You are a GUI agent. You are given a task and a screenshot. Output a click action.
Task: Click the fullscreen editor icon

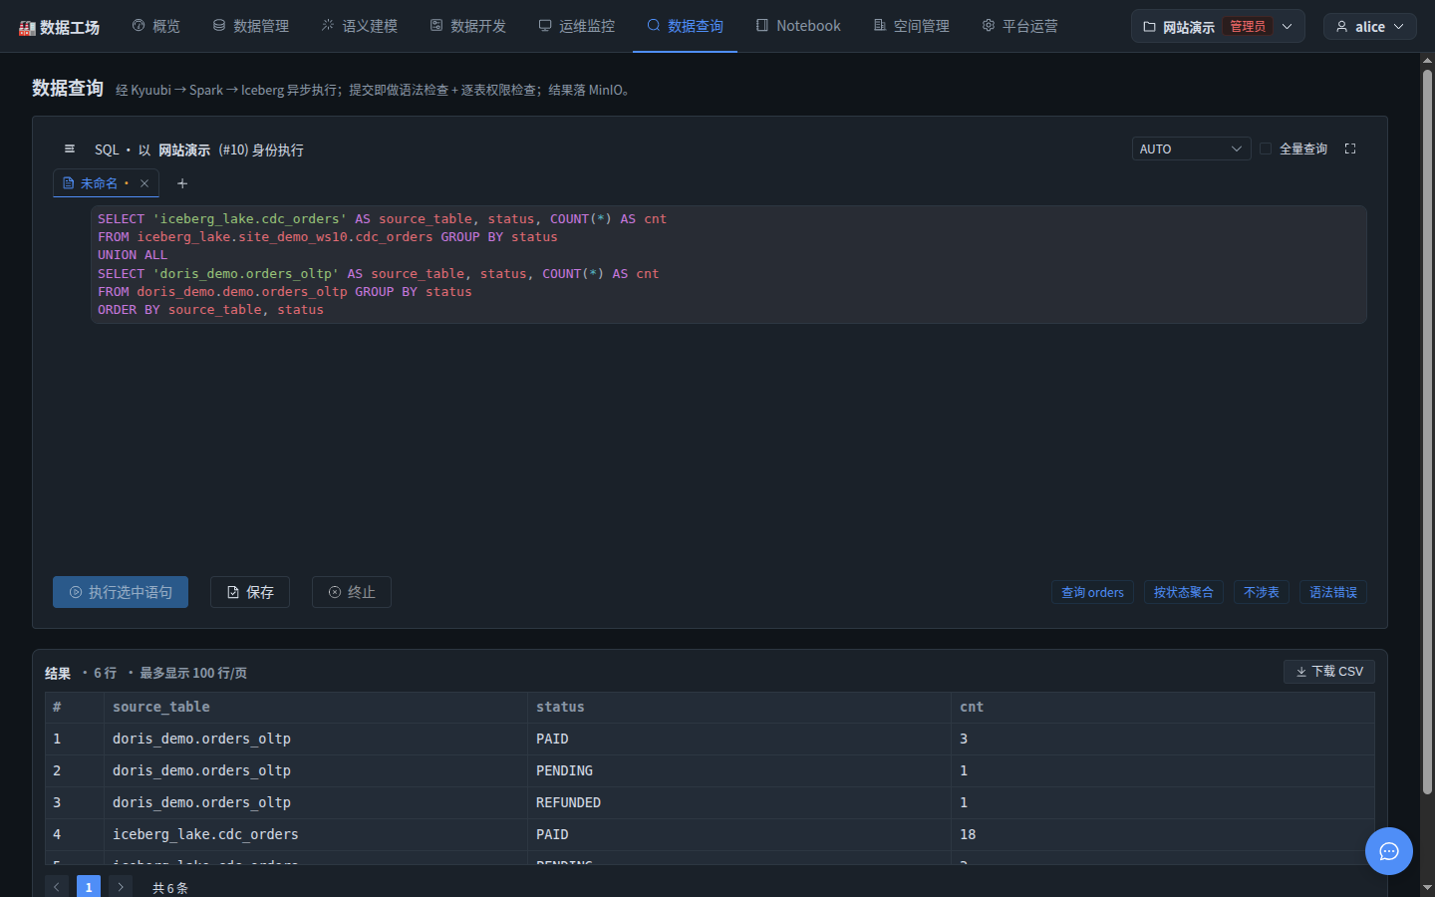(x=1350, y=149)
